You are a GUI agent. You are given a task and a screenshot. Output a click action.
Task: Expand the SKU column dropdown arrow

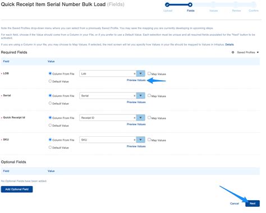tap(140, 140)
